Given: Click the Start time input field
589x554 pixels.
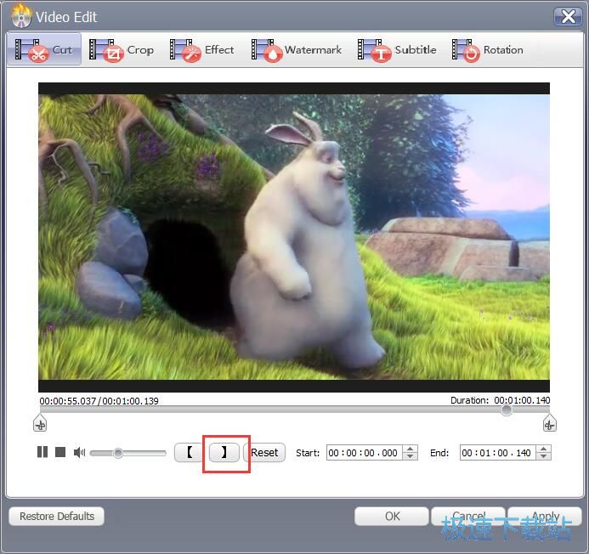Looking at the screenshot, I should coord(364,453).
